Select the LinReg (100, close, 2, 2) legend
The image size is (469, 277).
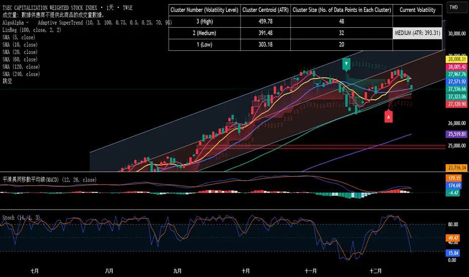pos(35,30)
